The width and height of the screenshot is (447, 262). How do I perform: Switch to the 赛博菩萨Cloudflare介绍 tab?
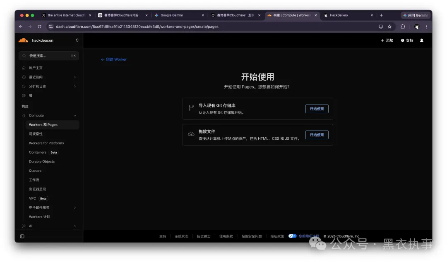click(121, 15)
